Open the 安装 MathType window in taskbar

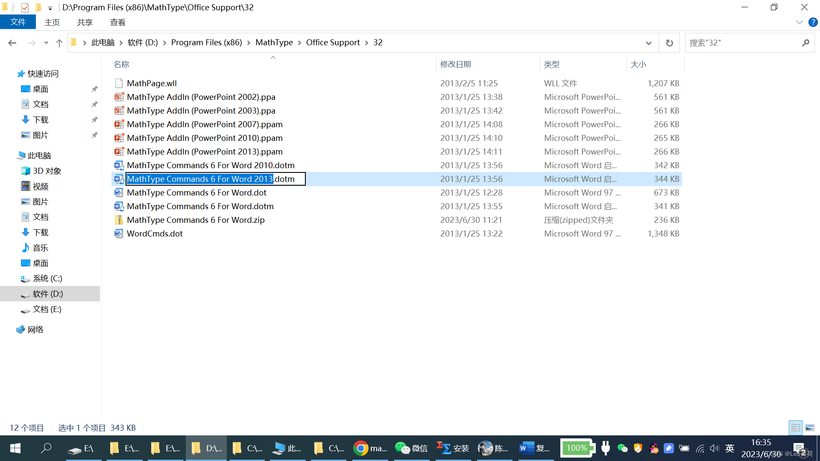click(x=452, y=448)
